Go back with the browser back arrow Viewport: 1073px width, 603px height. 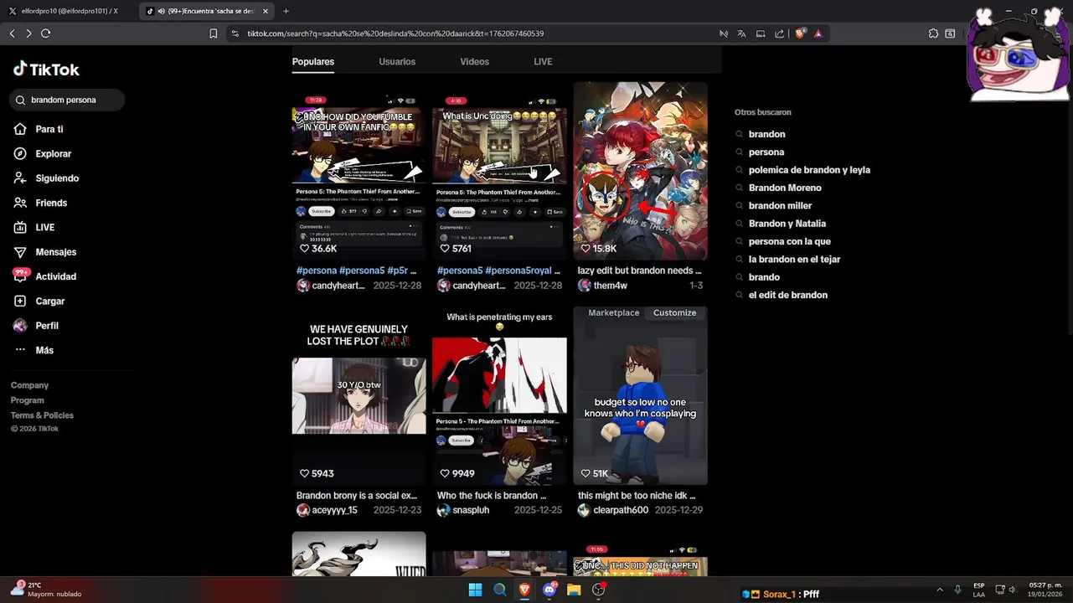click(x=12, y=33)
